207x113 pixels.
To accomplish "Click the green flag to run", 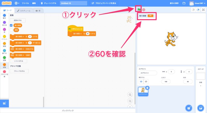I will click(x=139, y=10).
